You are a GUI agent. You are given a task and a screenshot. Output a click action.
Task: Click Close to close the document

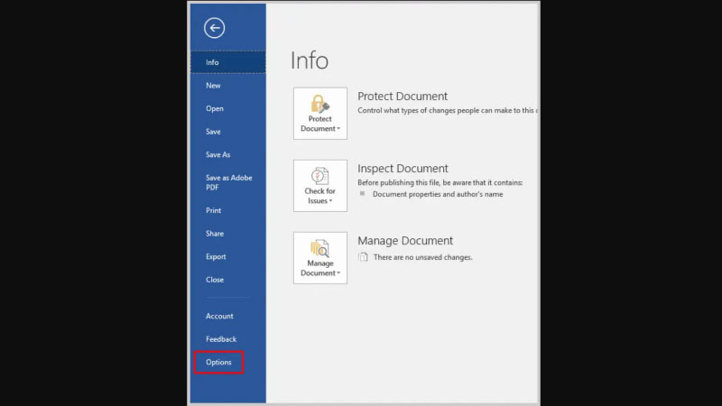click(215, 280)
